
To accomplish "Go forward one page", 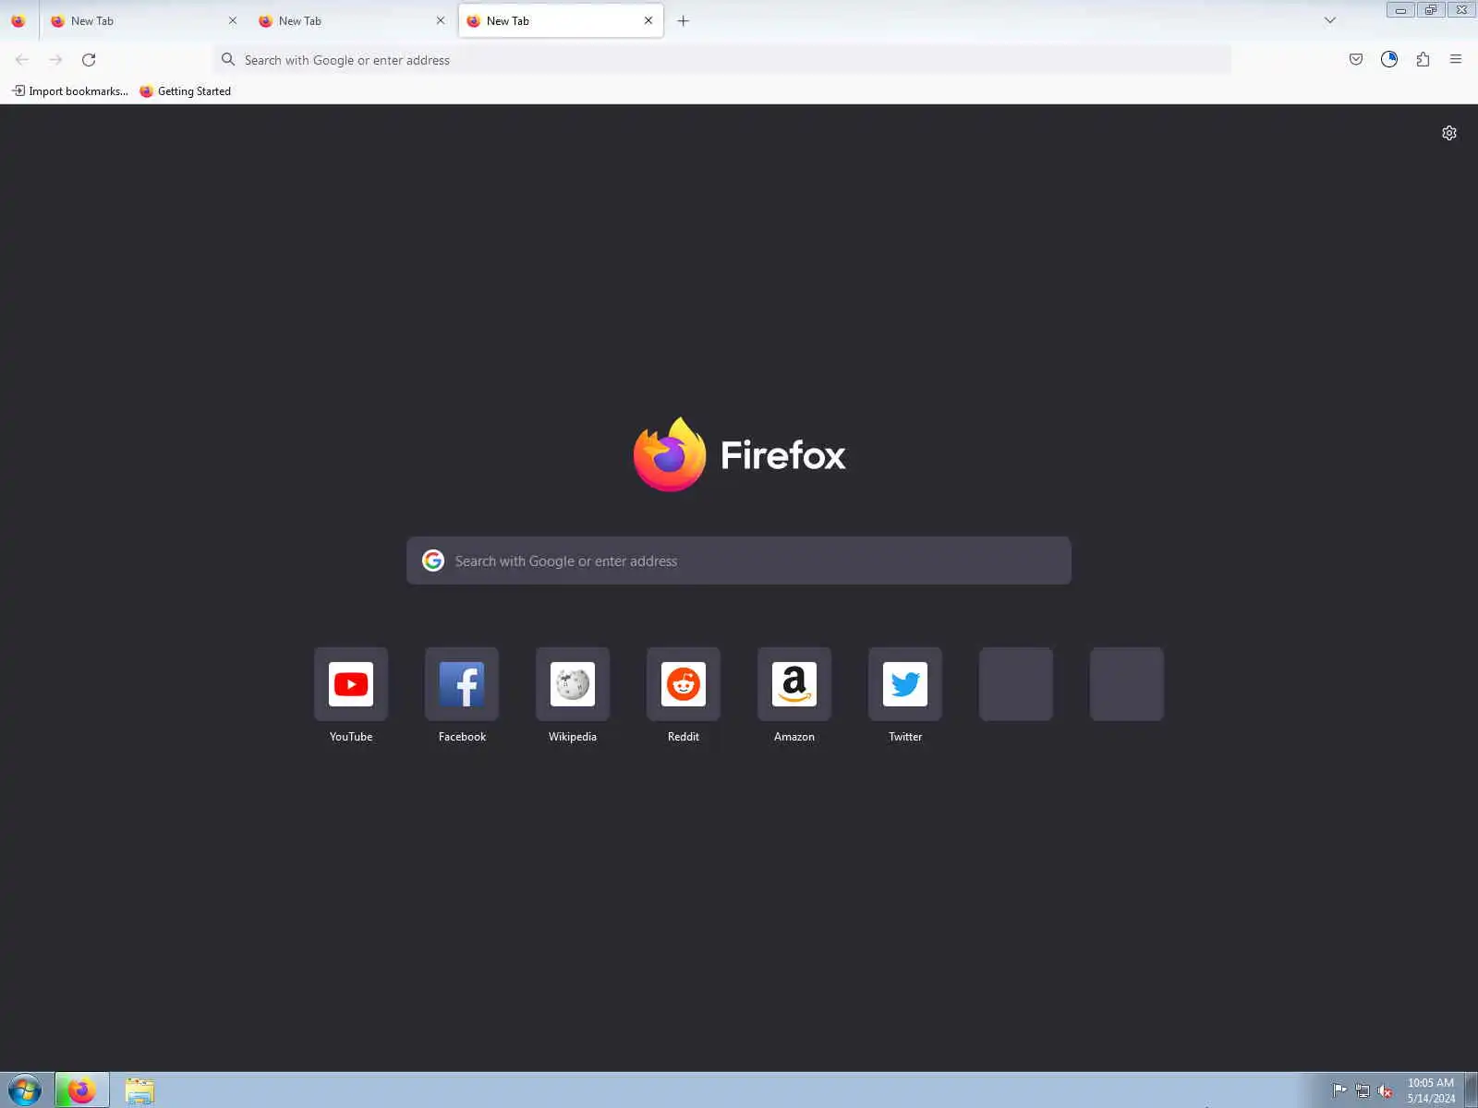I will 55,59.
